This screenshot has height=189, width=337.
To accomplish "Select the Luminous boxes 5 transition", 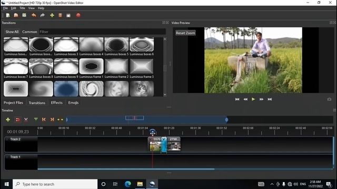I will (116, 46).
